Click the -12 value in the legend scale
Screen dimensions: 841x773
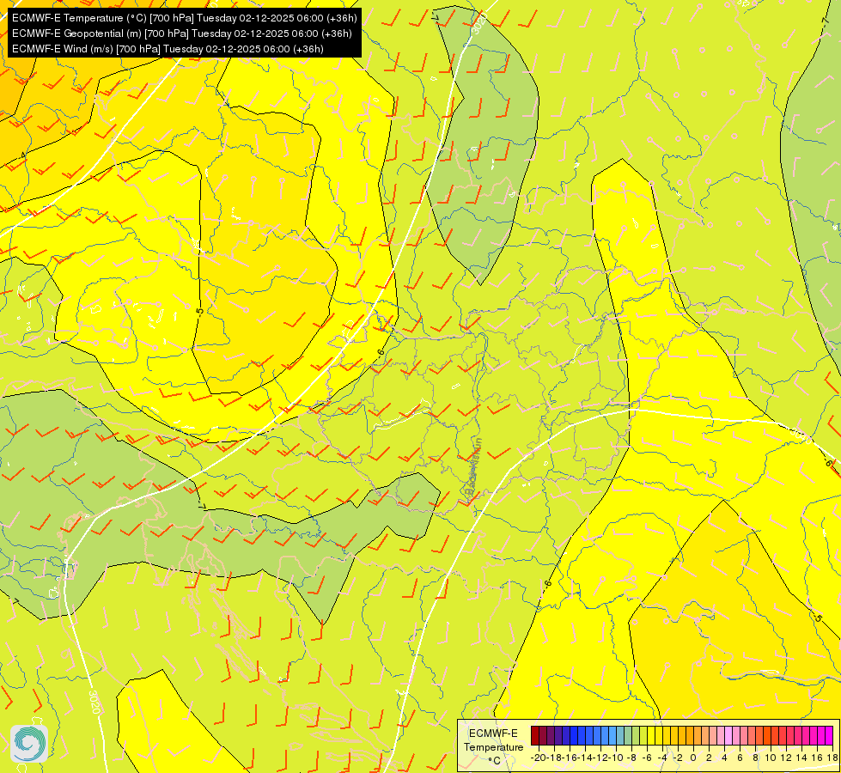click(x=600, y=758)
